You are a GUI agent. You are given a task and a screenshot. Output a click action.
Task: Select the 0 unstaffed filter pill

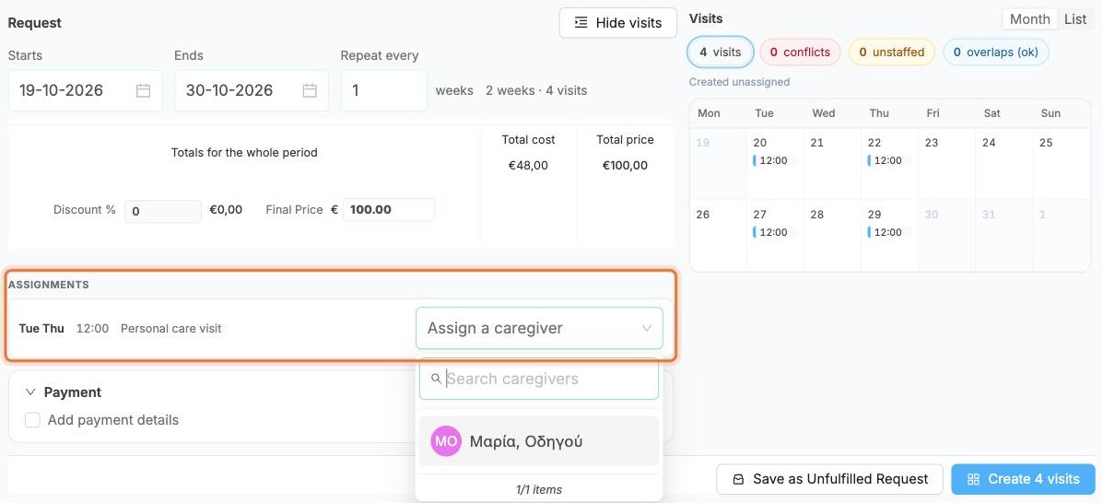[891, 53]
